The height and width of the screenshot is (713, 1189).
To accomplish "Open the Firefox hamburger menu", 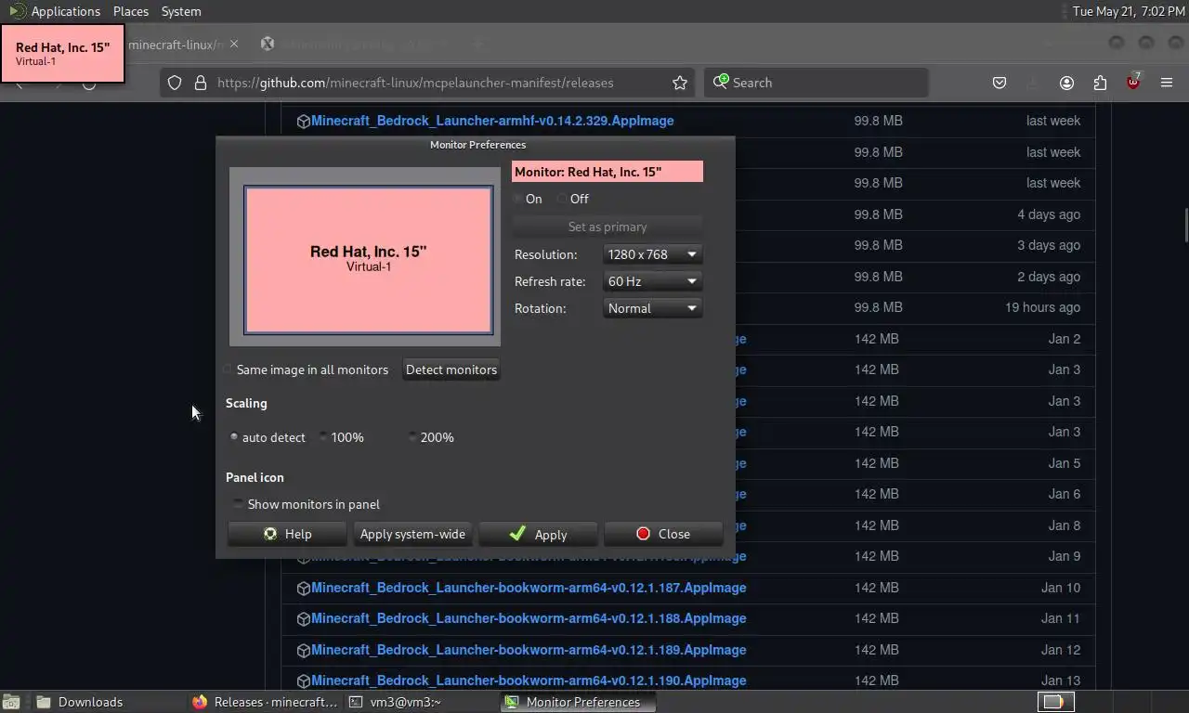I will [x=1167, y=83].
